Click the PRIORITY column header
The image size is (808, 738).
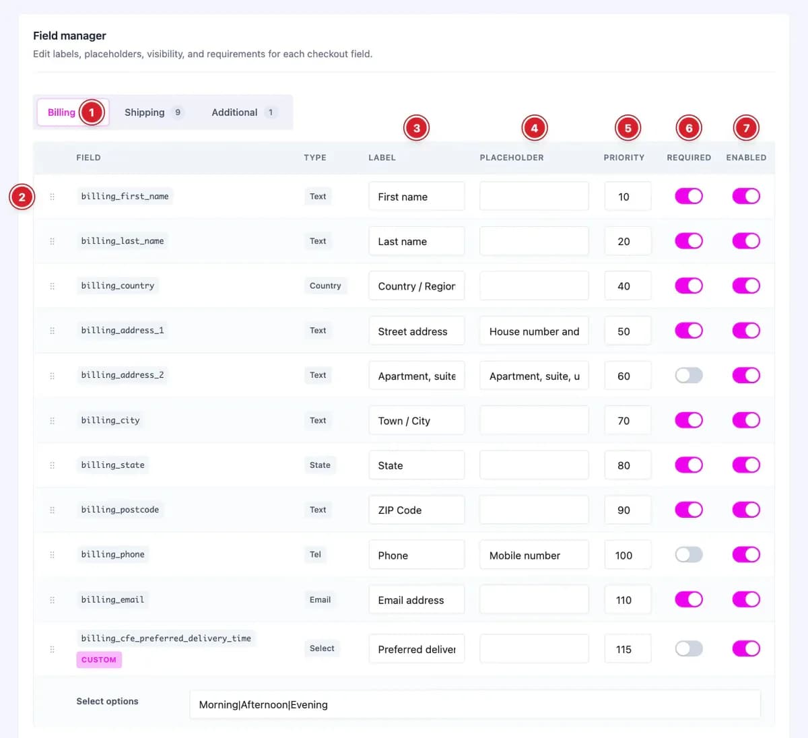(624, 158)
